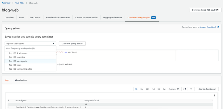Choose Top 100 user-agents option in list
This screenshot has width=223, height=109.
click(30, 61)
